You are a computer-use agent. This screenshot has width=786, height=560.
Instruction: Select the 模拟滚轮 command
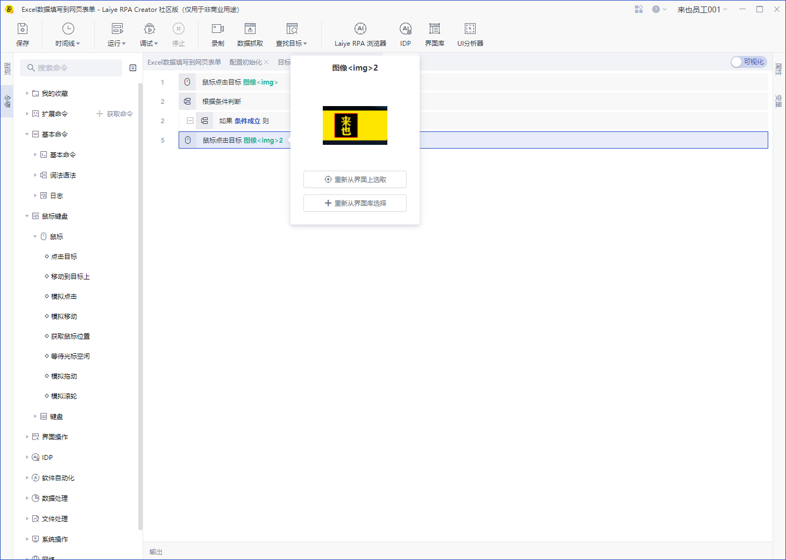(x=63, y=396)
